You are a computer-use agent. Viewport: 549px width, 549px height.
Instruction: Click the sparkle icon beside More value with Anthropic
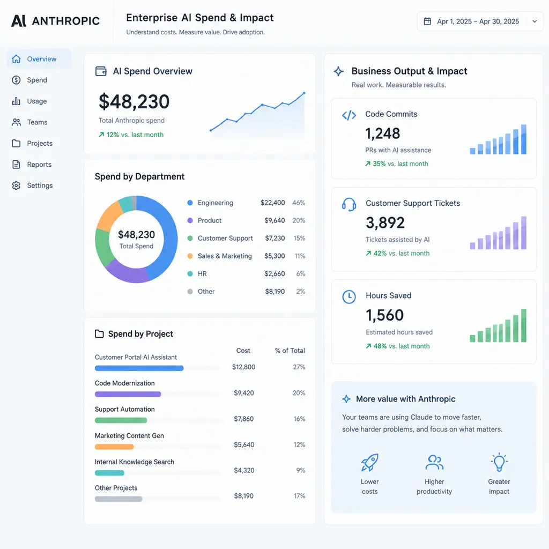(346, 399)
